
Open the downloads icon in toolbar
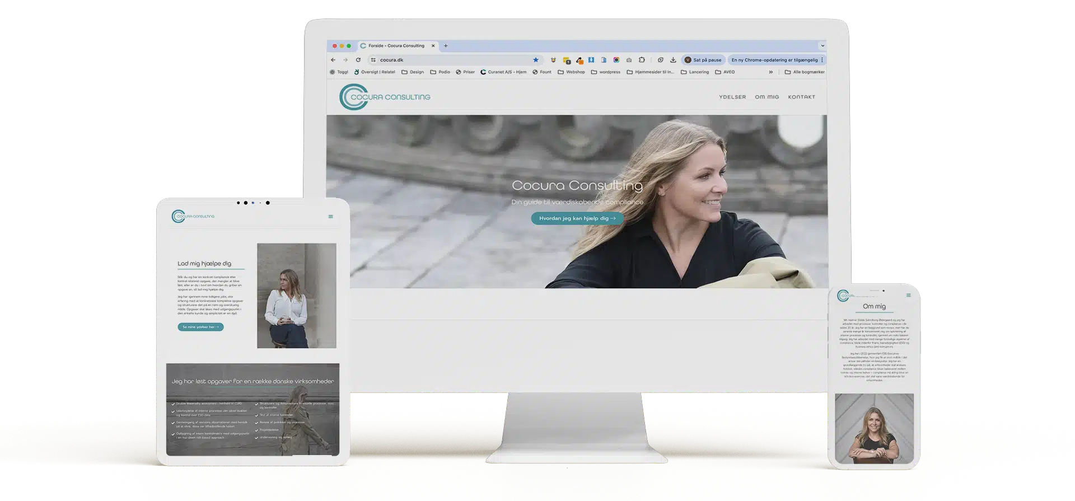[x=673, y=60]
